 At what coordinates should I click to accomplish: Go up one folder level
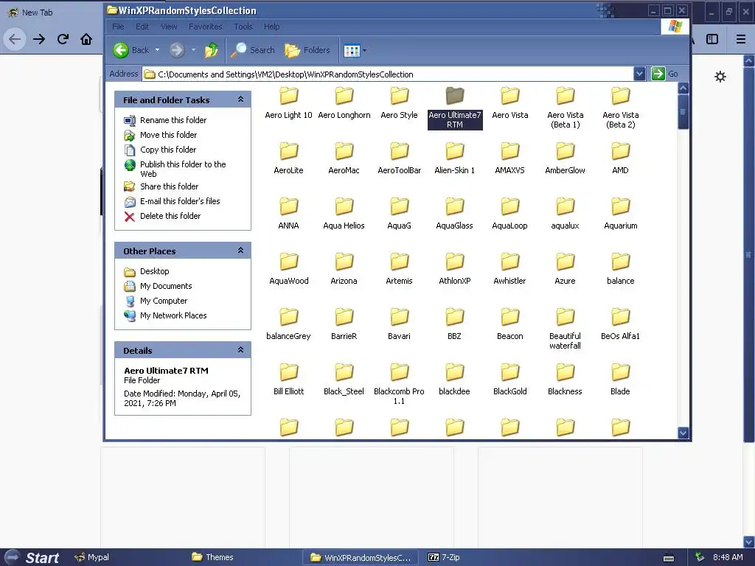212,50
